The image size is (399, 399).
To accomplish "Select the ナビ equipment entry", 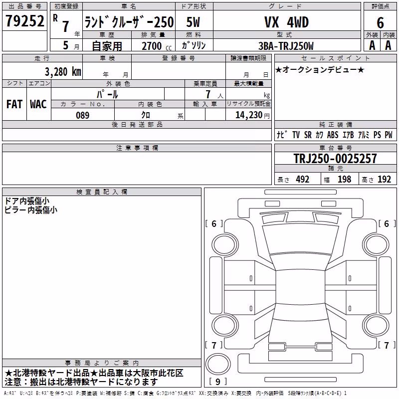I will point(282,135).
